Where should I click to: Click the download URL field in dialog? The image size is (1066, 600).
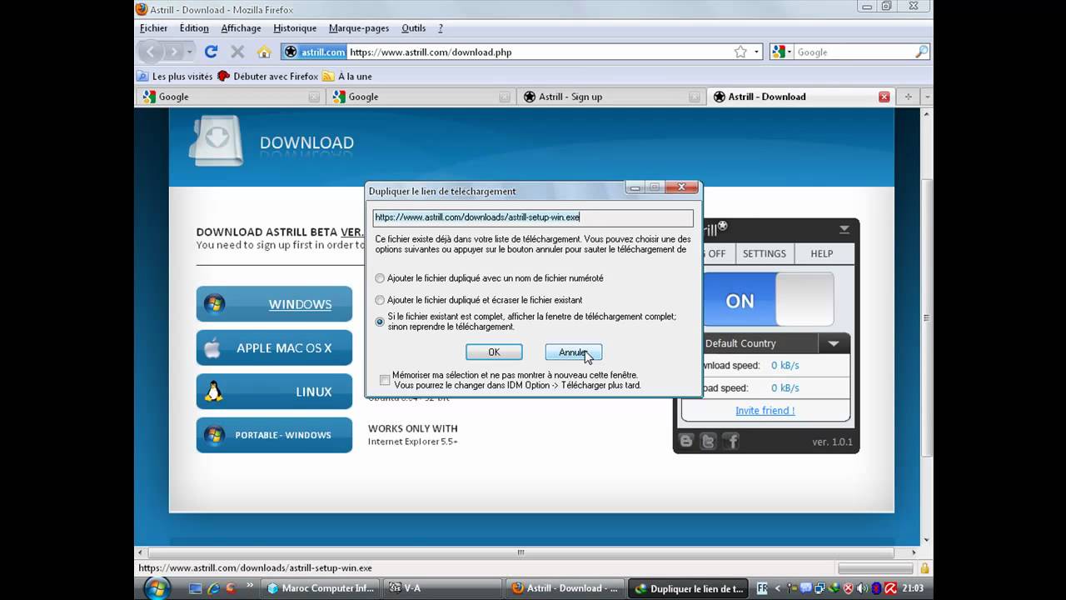[x=533, y=217]
